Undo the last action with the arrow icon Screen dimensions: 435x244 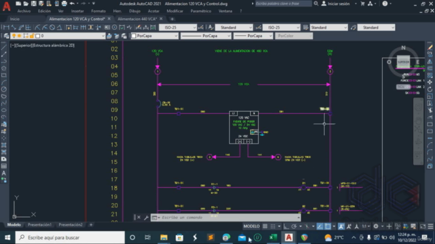pyautogui.click(x=72, y=3)
